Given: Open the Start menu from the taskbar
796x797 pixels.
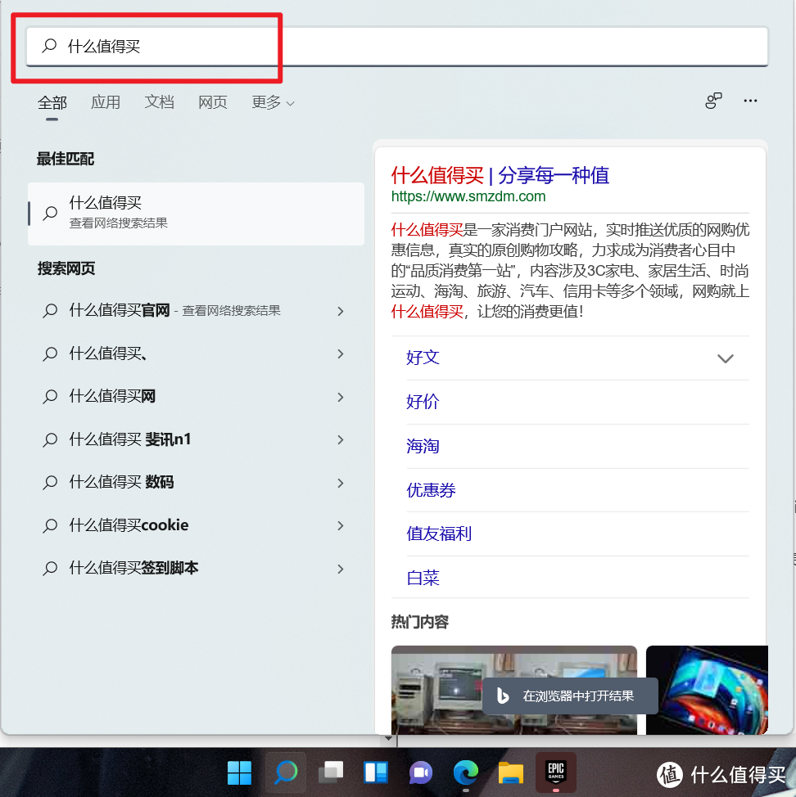Looking at the screenshot, I should (x=239, y=772).
